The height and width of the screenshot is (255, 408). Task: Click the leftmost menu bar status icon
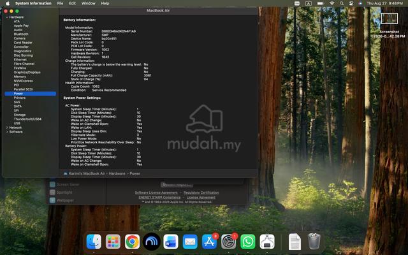coord(297,3)
